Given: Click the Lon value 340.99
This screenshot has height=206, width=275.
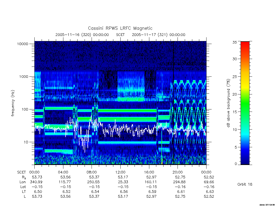Looking at the screenshot, I should (36, 182).
